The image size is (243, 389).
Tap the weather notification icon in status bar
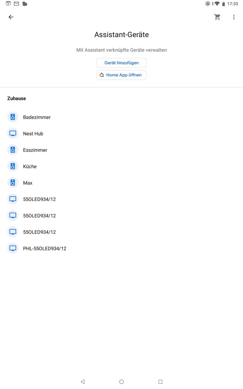click(x=24, y=4)
